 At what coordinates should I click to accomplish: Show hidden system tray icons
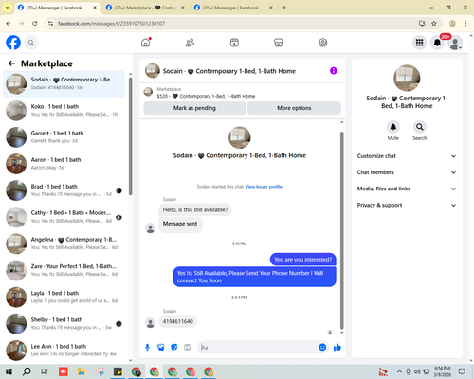(x=399, y=371)
